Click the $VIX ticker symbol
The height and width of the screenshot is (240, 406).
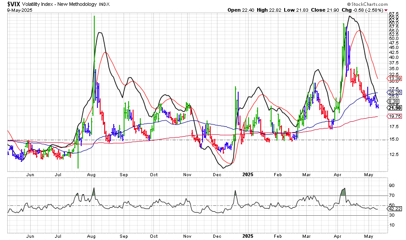point(14,4)
